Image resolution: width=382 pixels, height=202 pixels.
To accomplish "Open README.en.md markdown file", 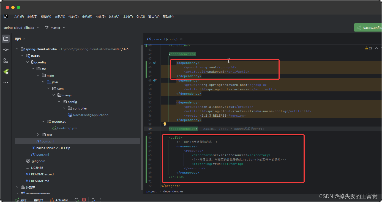I will (x=40, y=174).
